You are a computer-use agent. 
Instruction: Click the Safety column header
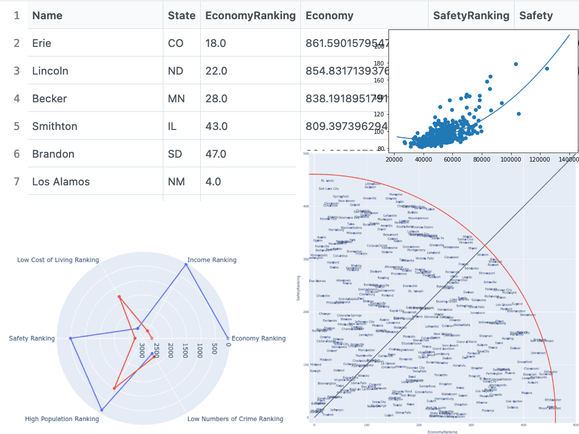point(535,16)
